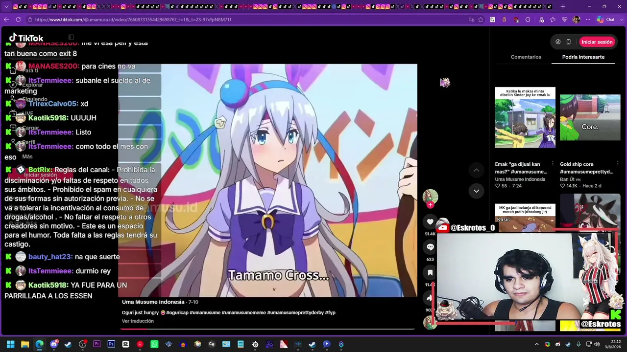Click the browser back arrow
This screenshot has width=627, height=352.
click(x=6, y=20)
